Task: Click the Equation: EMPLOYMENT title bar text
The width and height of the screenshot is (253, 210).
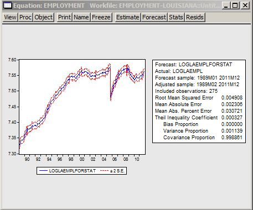Action: tap(49, 6)
